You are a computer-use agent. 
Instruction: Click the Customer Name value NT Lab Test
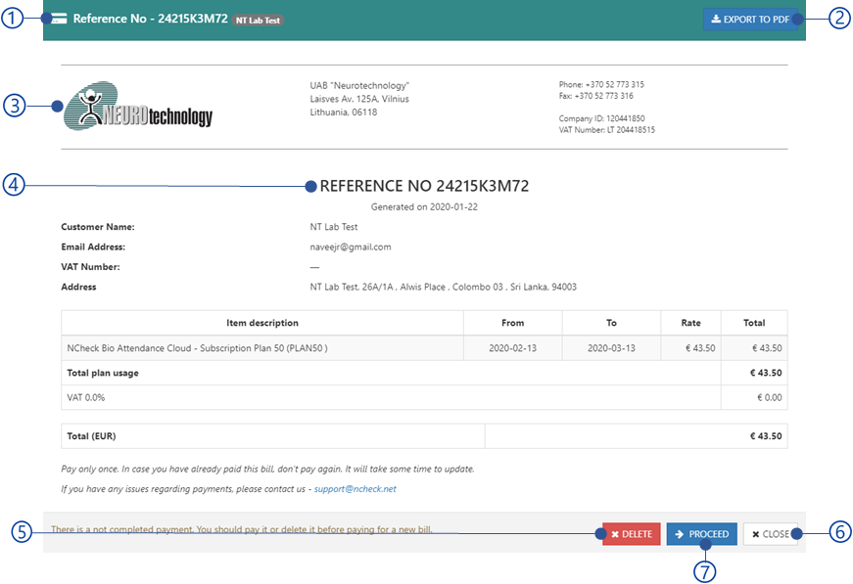[x=334, y=227]
